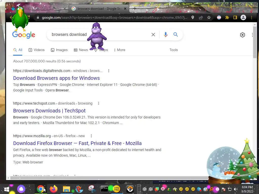Bookmark this page with the star icon
Image resolution: width=259 pixels, height=194 pixels.
209,17
